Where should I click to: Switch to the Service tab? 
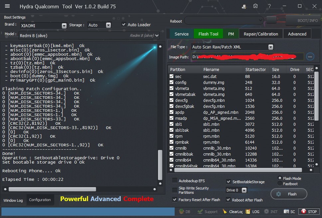182,34
